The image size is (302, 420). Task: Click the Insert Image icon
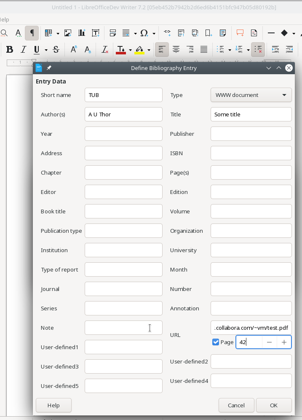[68, 33]
